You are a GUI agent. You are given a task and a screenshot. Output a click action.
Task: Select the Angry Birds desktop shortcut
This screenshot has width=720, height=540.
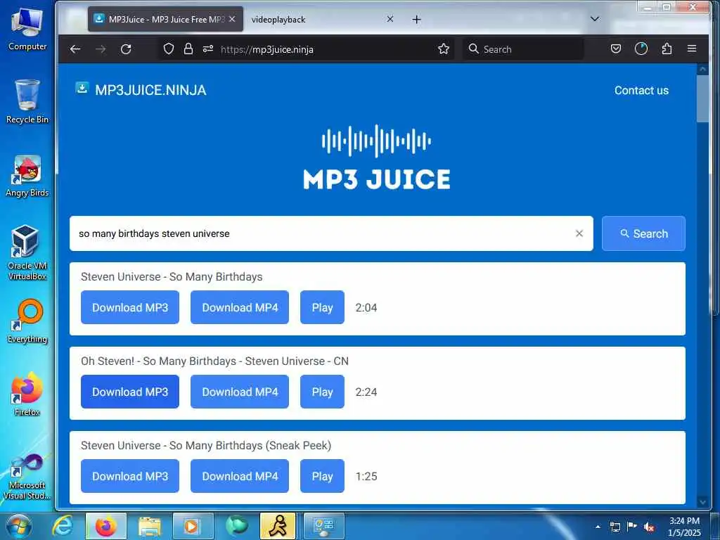27,176
